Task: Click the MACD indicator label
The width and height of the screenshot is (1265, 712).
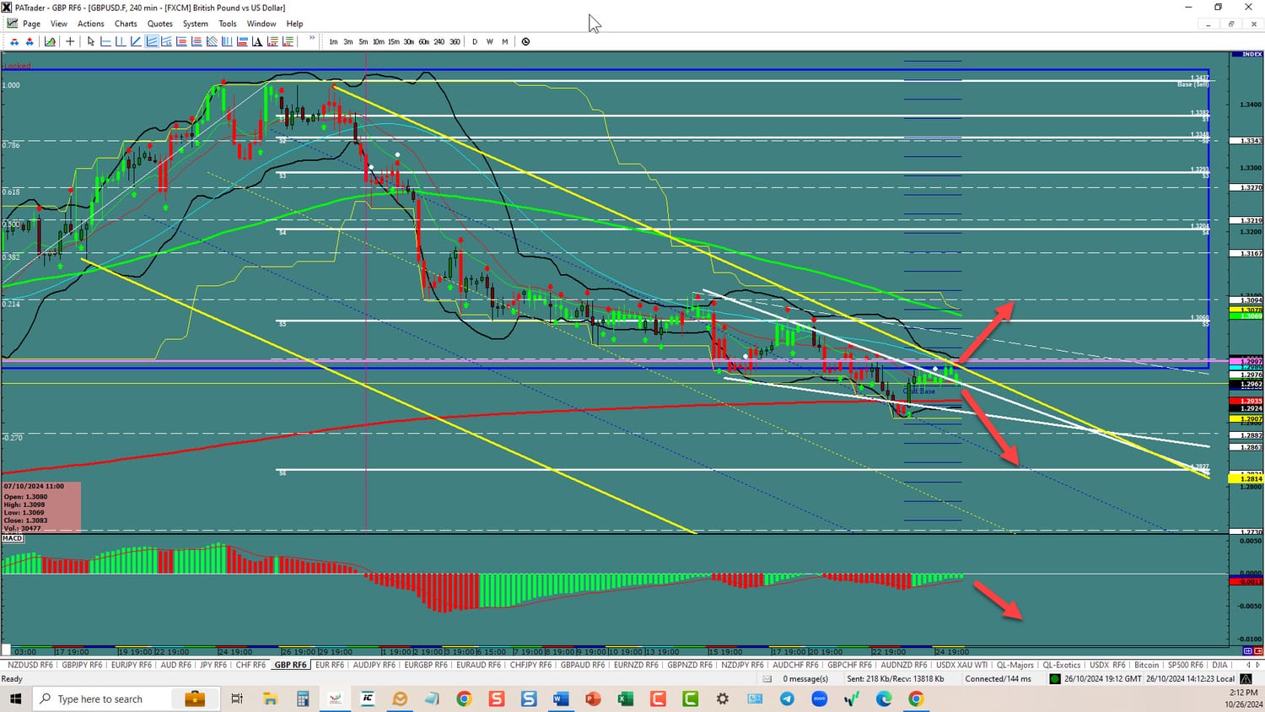Action: [x=12, y=538]
